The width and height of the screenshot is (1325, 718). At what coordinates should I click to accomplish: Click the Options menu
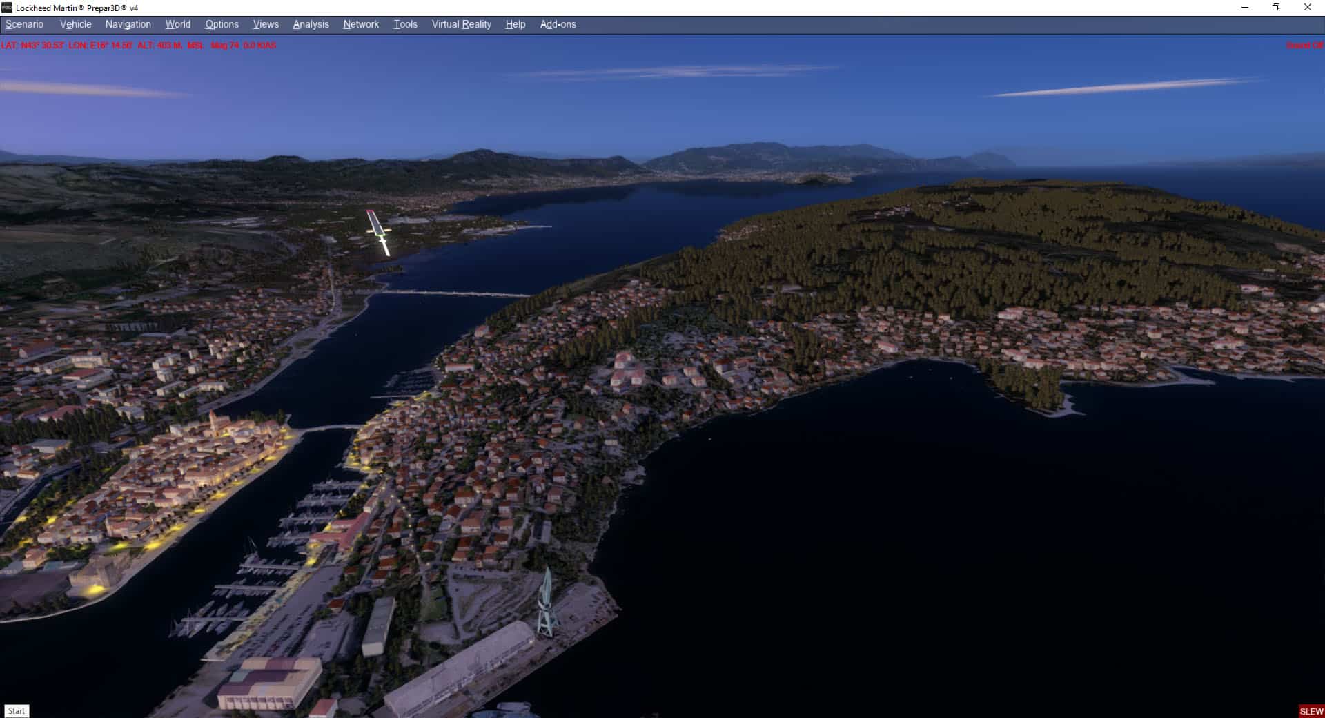(222, 24)
